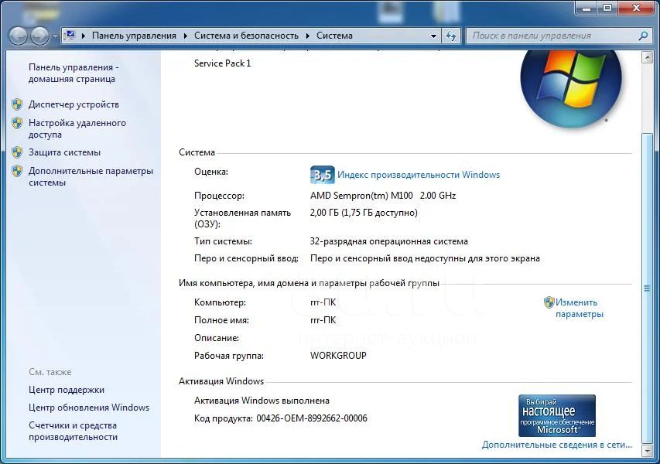Image resolution: width=660 pixels, height=464 pixels.
Task: Click the vertical scrollbar thumb
Action: 647,288
